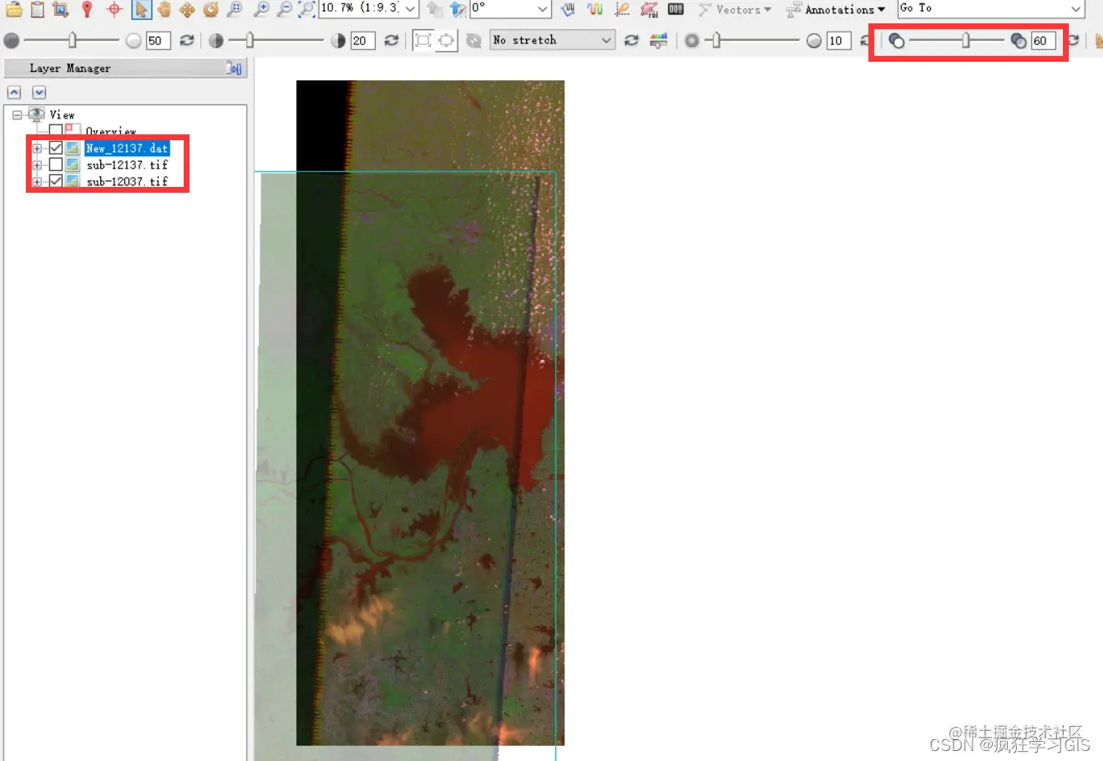Adjust the contrast slider handle
Image resolution: width=1103 pixels, height=761 pixels.
pyautogui.click(x=249, y=40)
